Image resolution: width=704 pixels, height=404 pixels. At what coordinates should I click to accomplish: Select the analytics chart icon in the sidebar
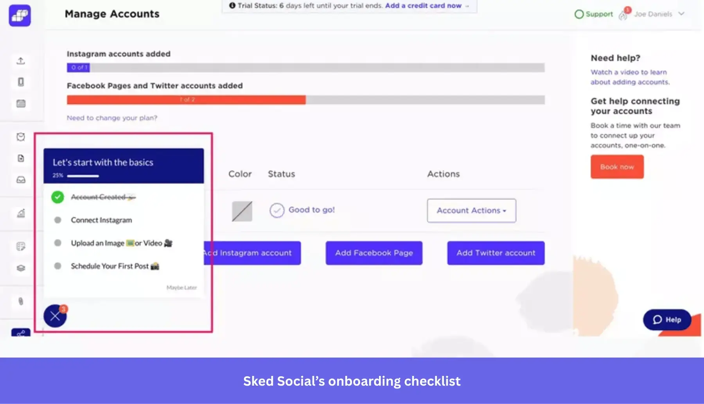click(21, 214)
